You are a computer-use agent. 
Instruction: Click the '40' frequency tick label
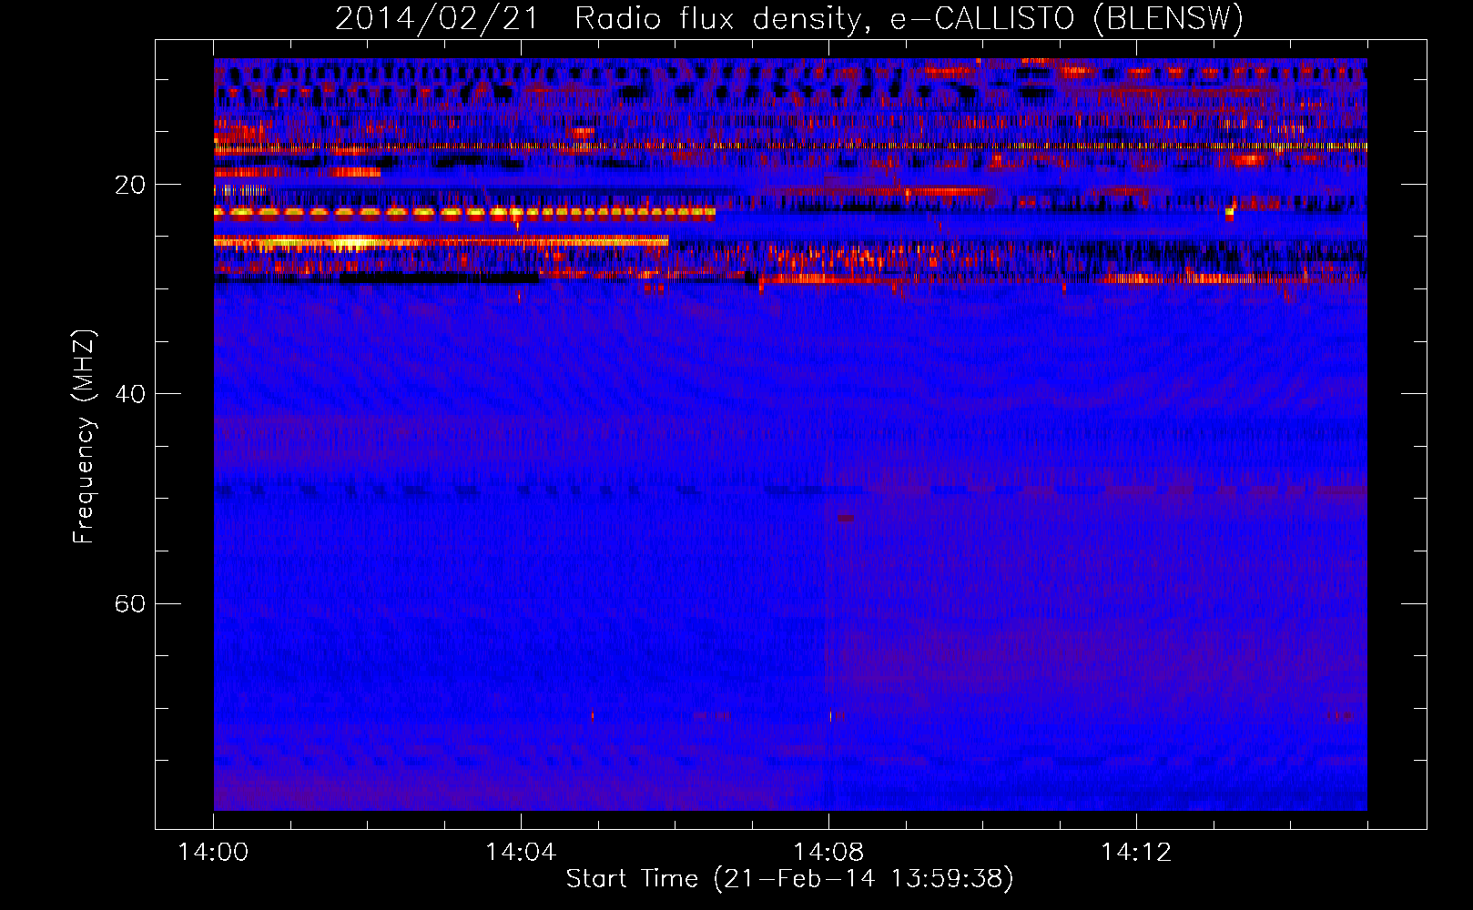[x=129, y=394]
